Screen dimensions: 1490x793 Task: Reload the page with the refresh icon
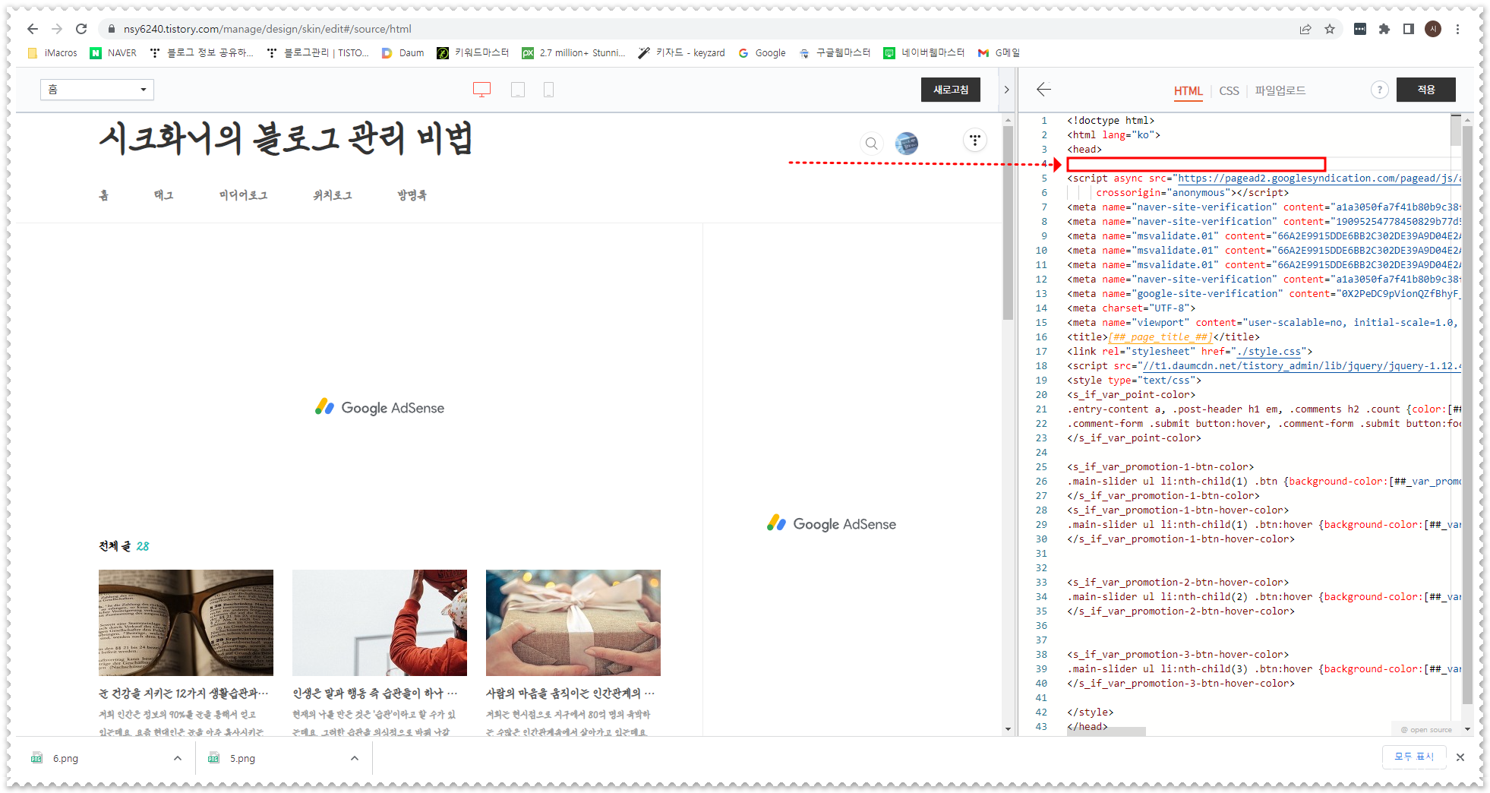tap(81, 29)
